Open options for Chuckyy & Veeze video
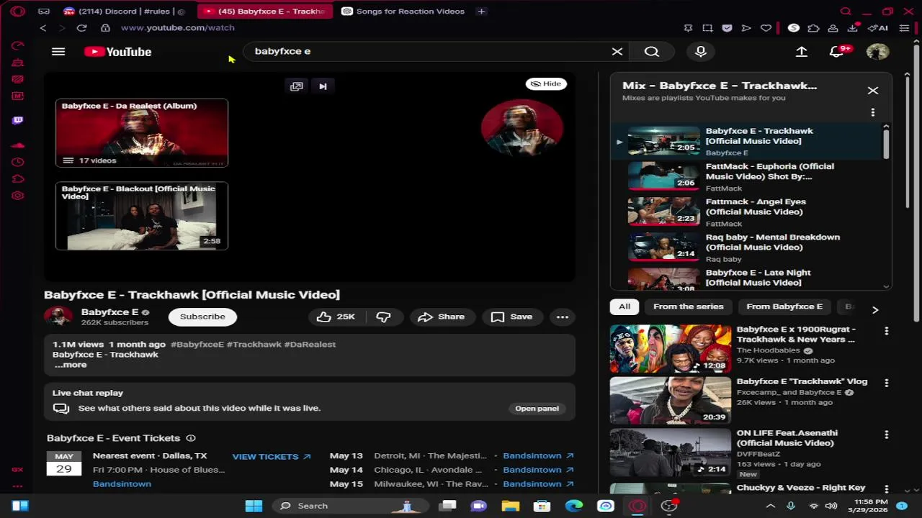 pyautogui.click(x=887, y=489)
